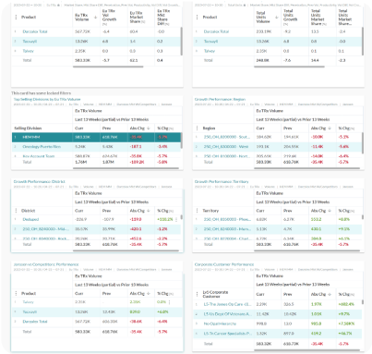Click the No-OpaHierarchy customer link

coord(220,323)
